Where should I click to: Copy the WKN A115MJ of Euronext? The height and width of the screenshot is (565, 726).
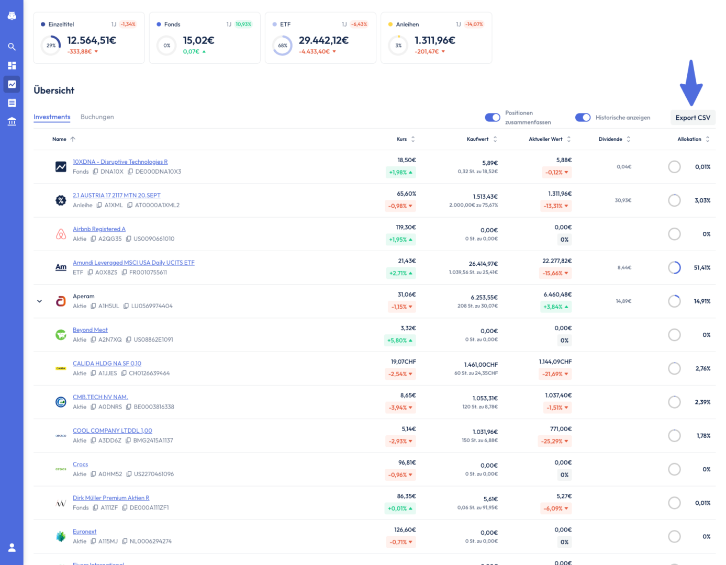point(93,541)
